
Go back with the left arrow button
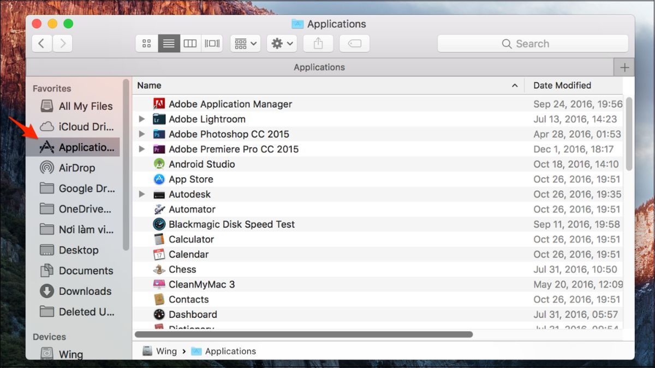[x=42, y=44]
